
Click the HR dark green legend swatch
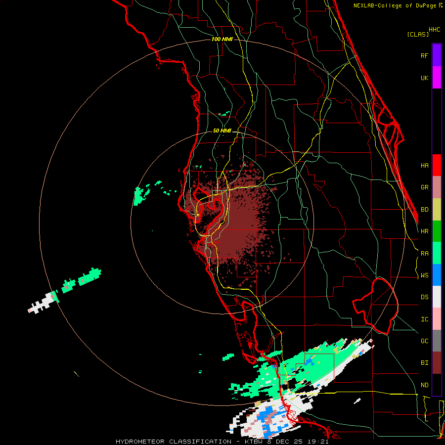point(437,231)
